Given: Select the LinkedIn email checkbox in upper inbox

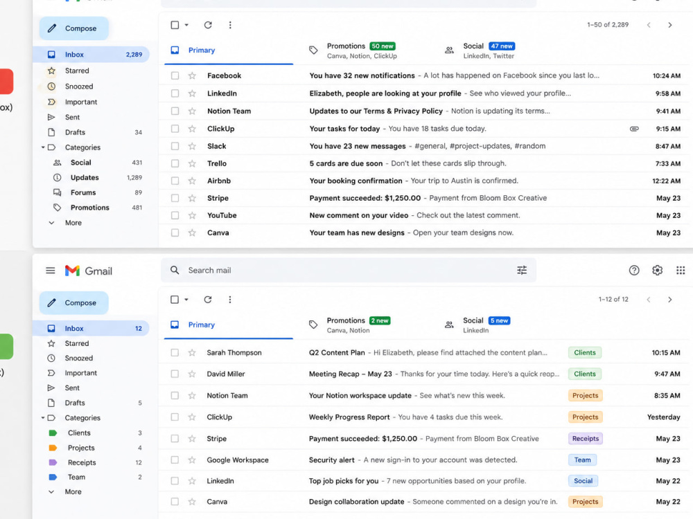Looking at the screenshot, I should 175,93.
